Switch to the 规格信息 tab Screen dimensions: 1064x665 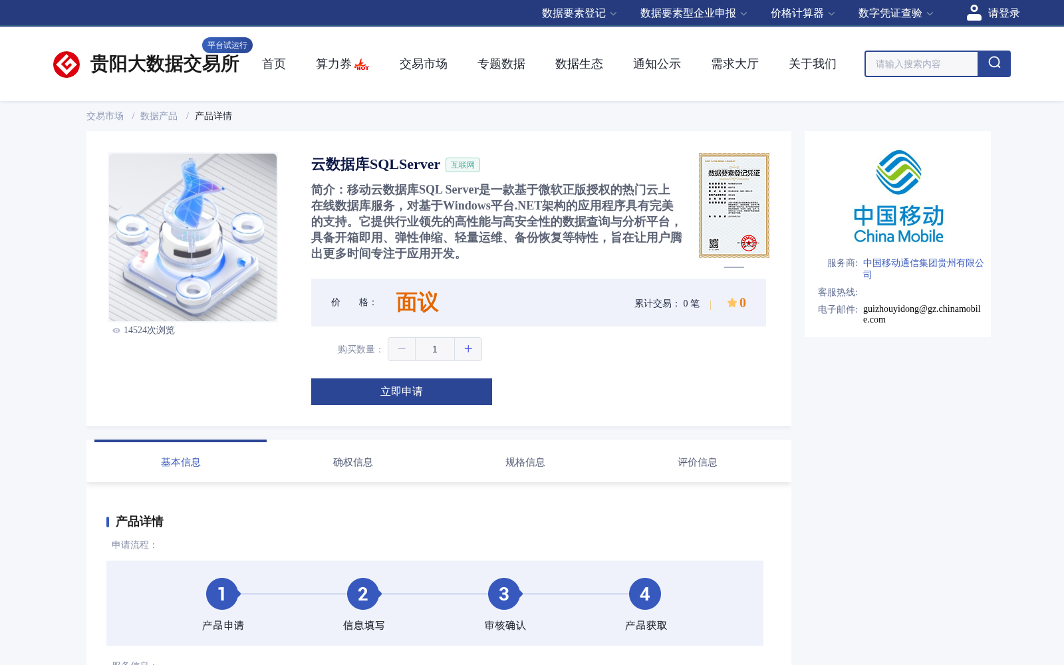click(525, 462)
